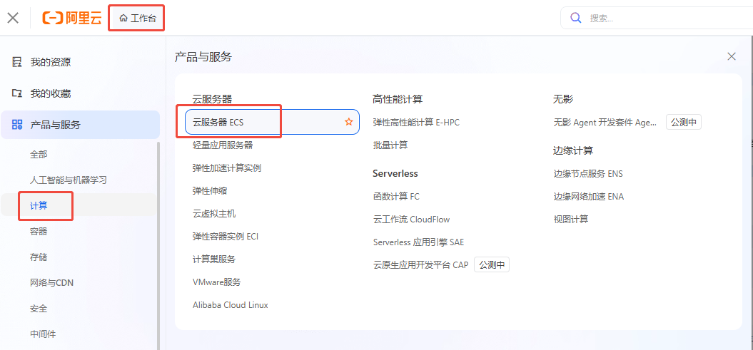This screenshot has width=753, height=350.
Task: Open 函数计算 FC link
Action: (x=397, y=196)
